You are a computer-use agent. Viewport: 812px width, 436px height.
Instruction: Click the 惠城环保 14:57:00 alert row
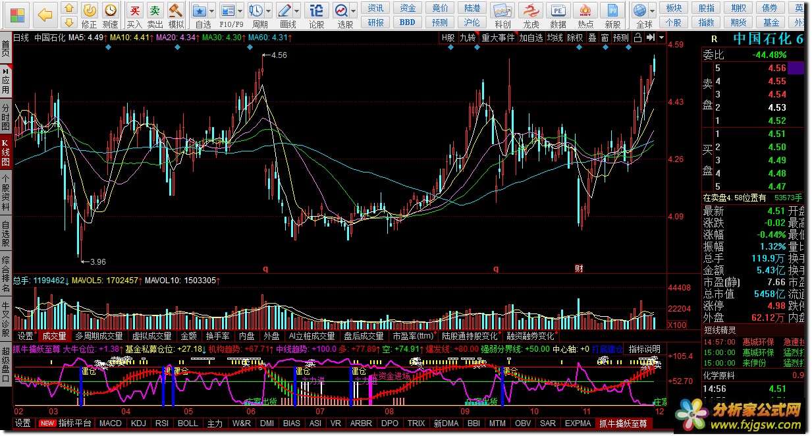(753, 342)
